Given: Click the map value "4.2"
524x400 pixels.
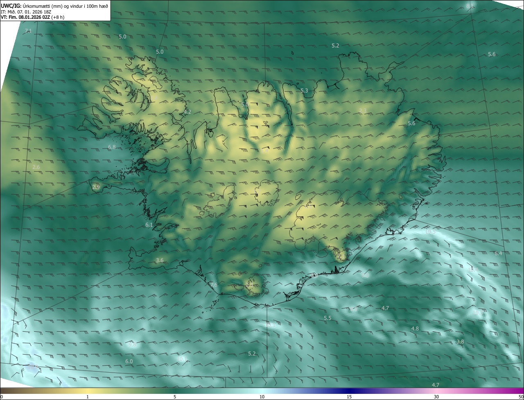Looking at the screenshot, I should [x=187, y=112].
